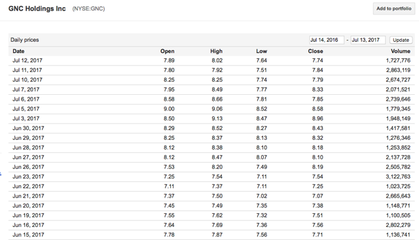Image resolution: width=419 pixels, height=240 pixels.
Task: Click close price 8.19 for Jun 26
Action: pos(318,167)
